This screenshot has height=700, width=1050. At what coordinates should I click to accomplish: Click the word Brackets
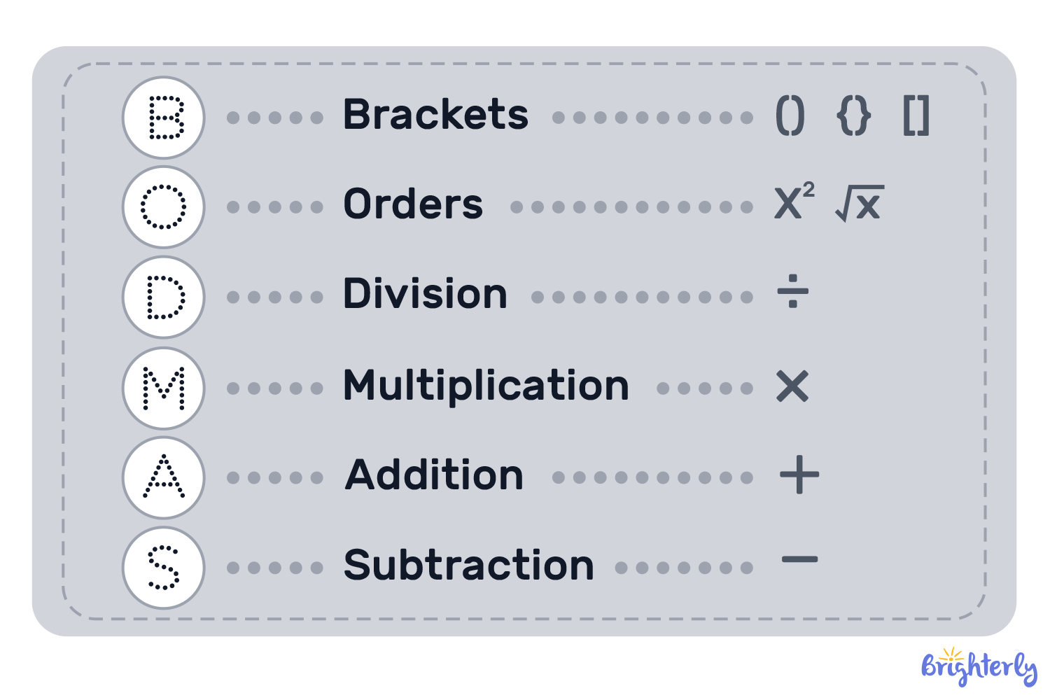click(x=435, y=115)
